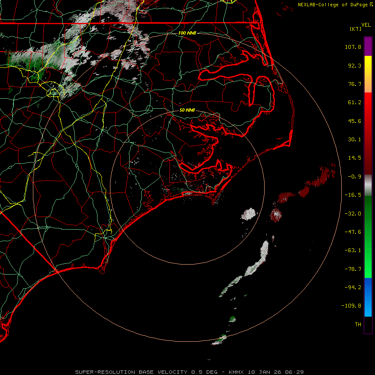Viewport: 375px width, 375px height.
Task: Click the TH label under the scale
Action: pyautogui.click(x=358, y=325)
